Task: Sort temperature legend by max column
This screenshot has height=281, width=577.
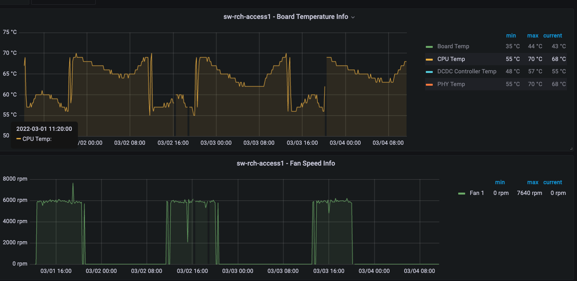Action: pyautogui.click(x=533, y=36)
